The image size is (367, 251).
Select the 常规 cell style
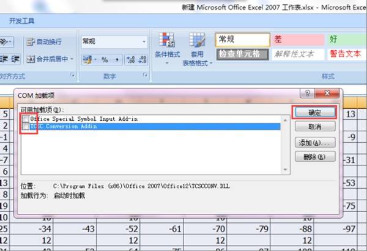pos(242,40)
